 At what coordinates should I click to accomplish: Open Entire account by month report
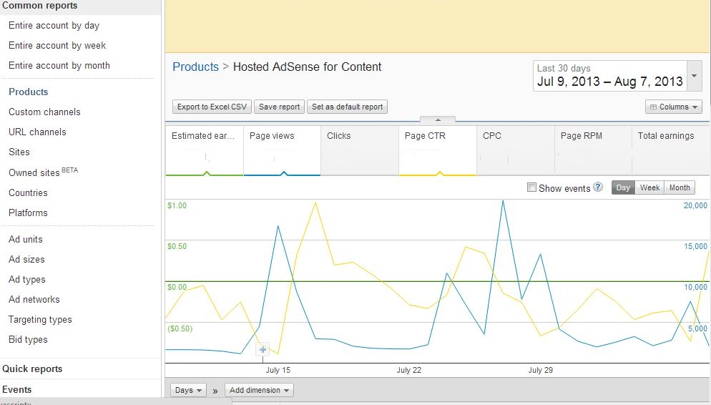59,65
